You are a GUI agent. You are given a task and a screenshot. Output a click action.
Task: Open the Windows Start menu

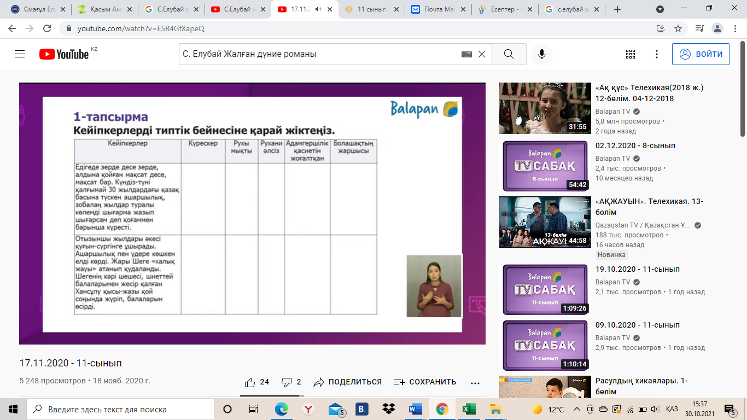13,409
